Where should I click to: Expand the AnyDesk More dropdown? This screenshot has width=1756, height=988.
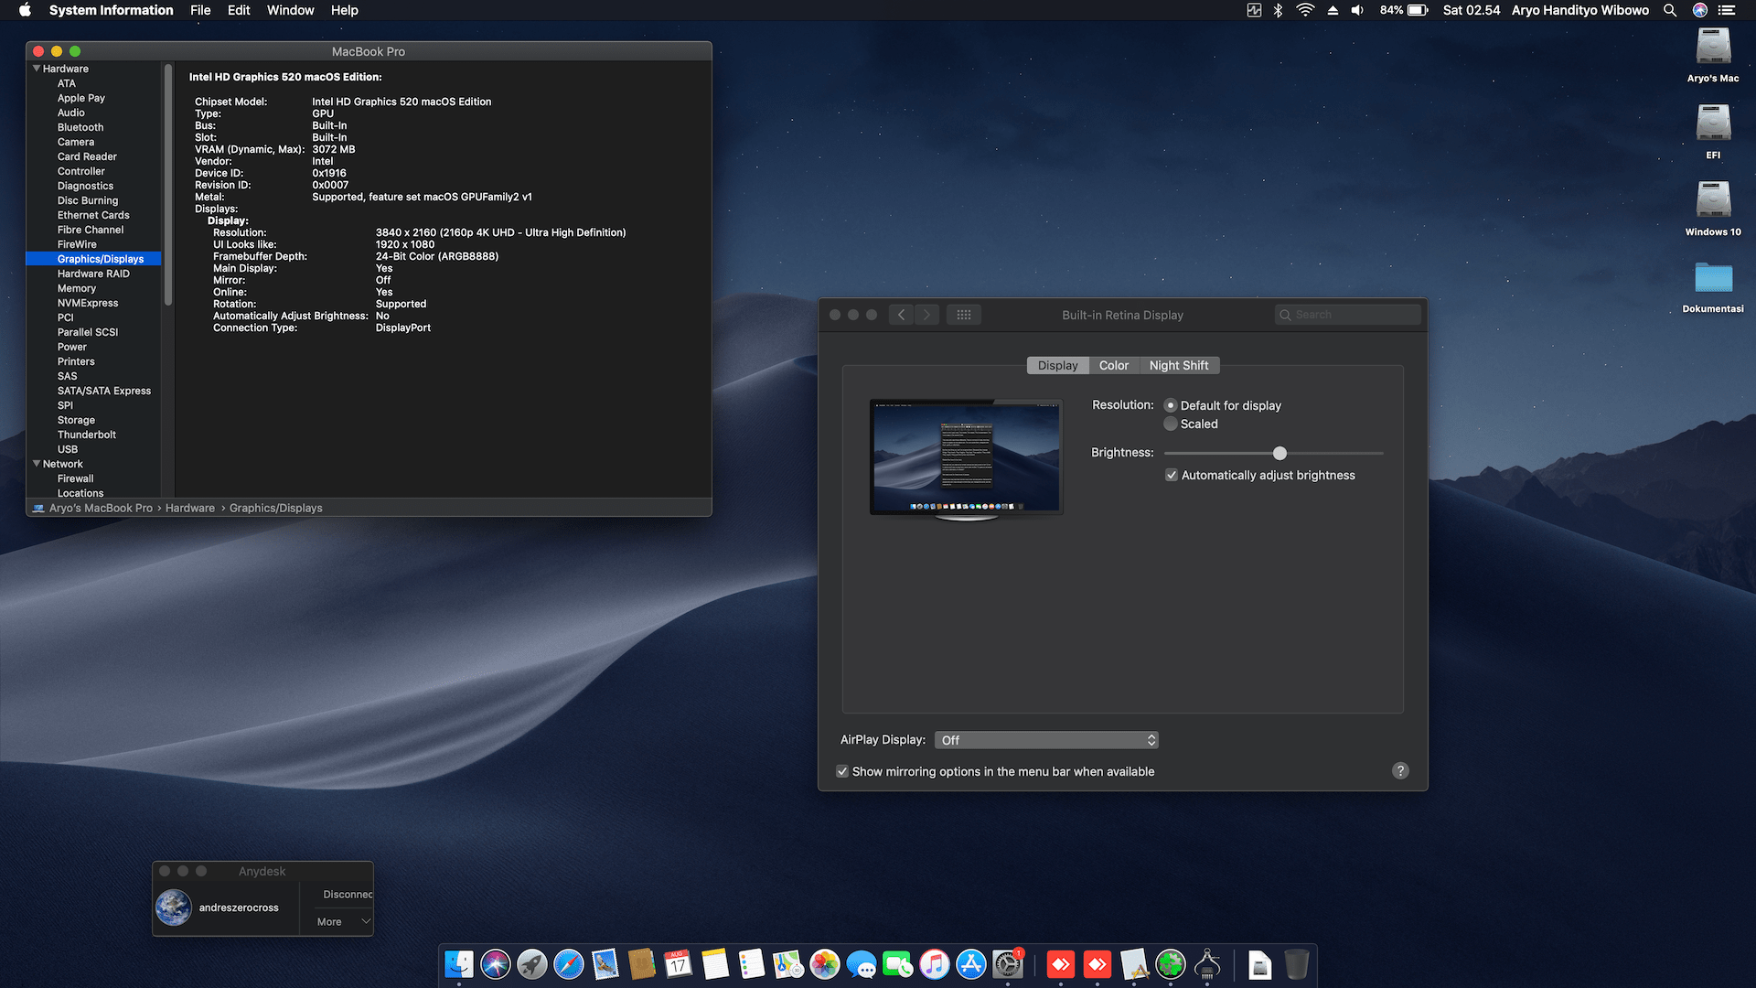pyautogui.click(x=344, y=921)
